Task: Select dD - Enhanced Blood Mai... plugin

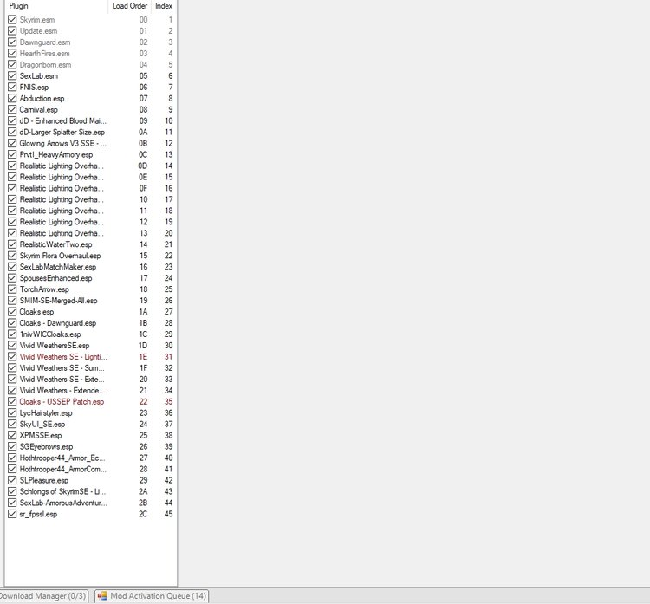Action: point(62,121)
